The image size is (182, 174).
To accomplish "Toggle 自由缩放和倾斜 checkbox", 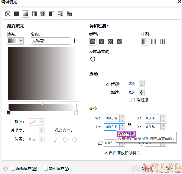I will [x=106, y=153].
